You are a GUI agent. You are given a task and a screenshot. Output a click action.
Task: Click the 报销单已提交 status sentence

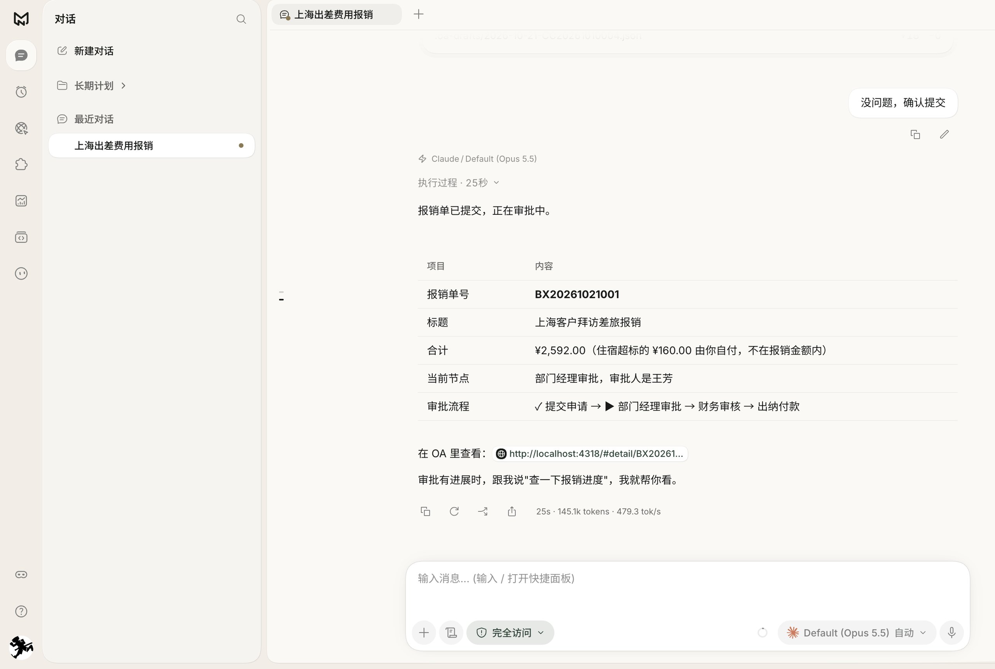(x=485, y=211)
